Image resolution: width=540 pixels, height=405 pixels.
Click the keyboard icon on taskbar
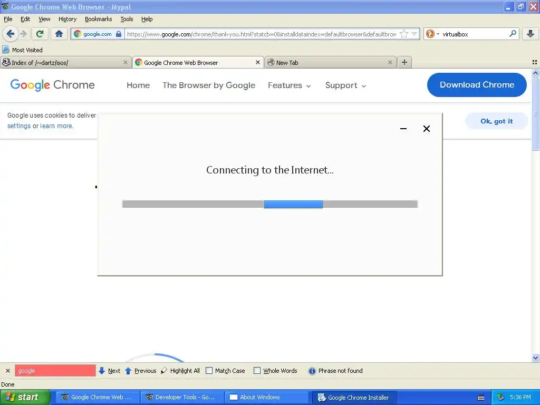pyautogui.click(x=481, y=398)
